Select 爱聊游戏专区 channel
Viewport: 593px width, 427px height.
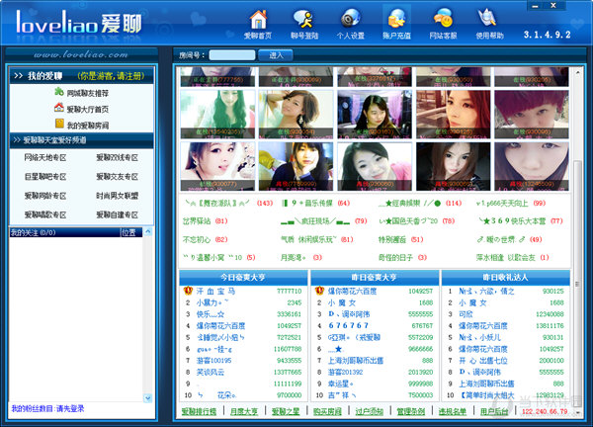[117, 157]
